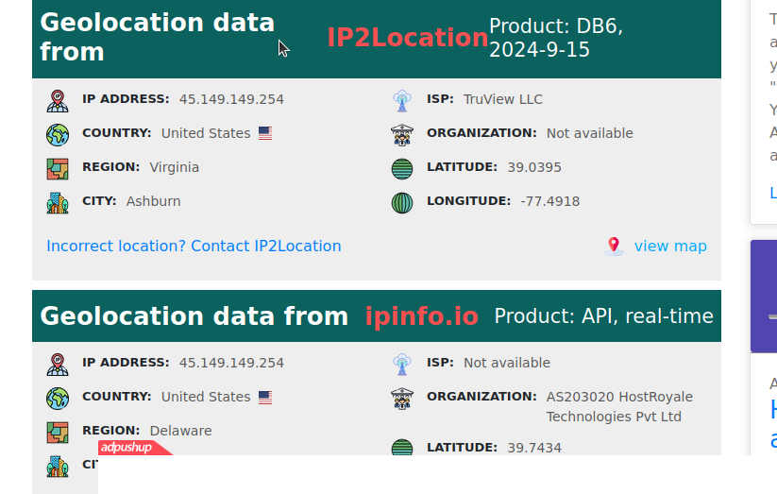Image resolution: width=777 pixels, height=494 pixels.
Task: Click the red map pin icon near view map
Action: click(x=614, y=246)
